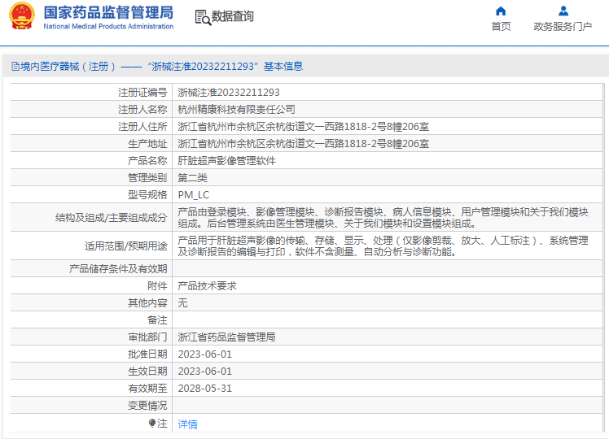Click the 型号规格 label

click(147, 194)
